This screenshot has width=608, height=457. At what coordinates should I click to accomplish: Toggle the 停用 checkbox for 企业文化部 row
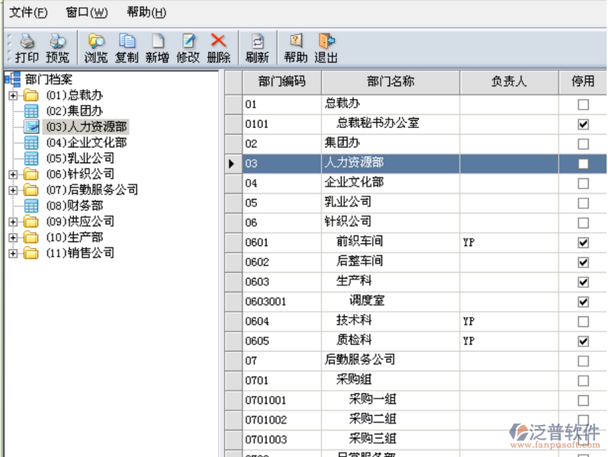pyautogui.click(x=583, y=183)
